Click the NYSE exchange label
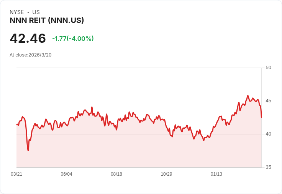The height and width of the screenshot is (194, 282). 17,12
